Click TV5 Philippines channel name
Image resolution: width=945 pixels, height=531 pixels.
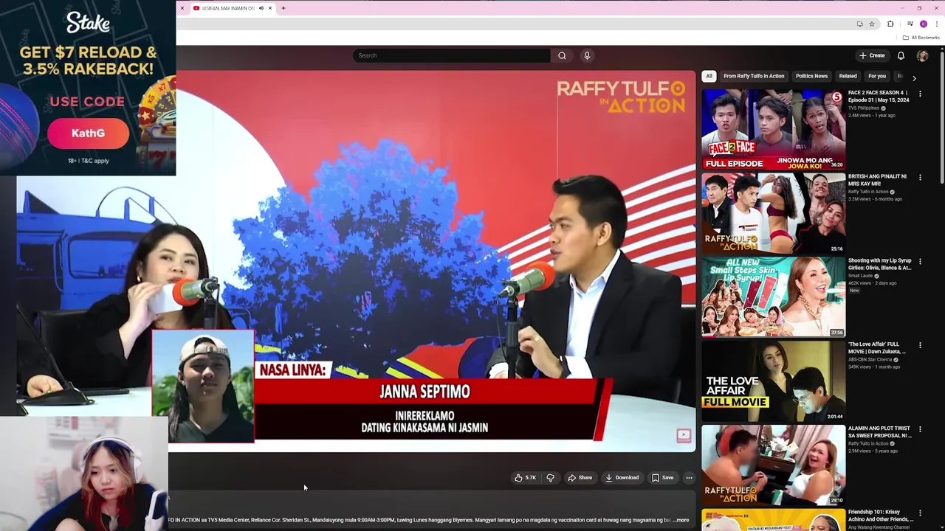[864, 108]
